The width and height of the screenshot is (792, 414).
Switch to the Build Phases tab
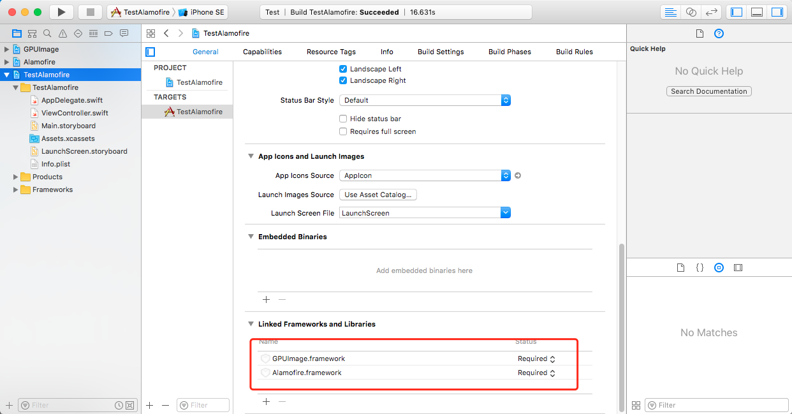pyautogui.click(x=510, y=52)
